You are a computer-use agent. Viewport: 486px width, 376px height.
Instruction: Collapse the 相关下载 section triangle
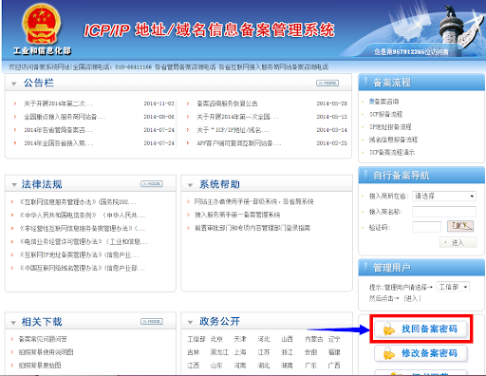13,323
